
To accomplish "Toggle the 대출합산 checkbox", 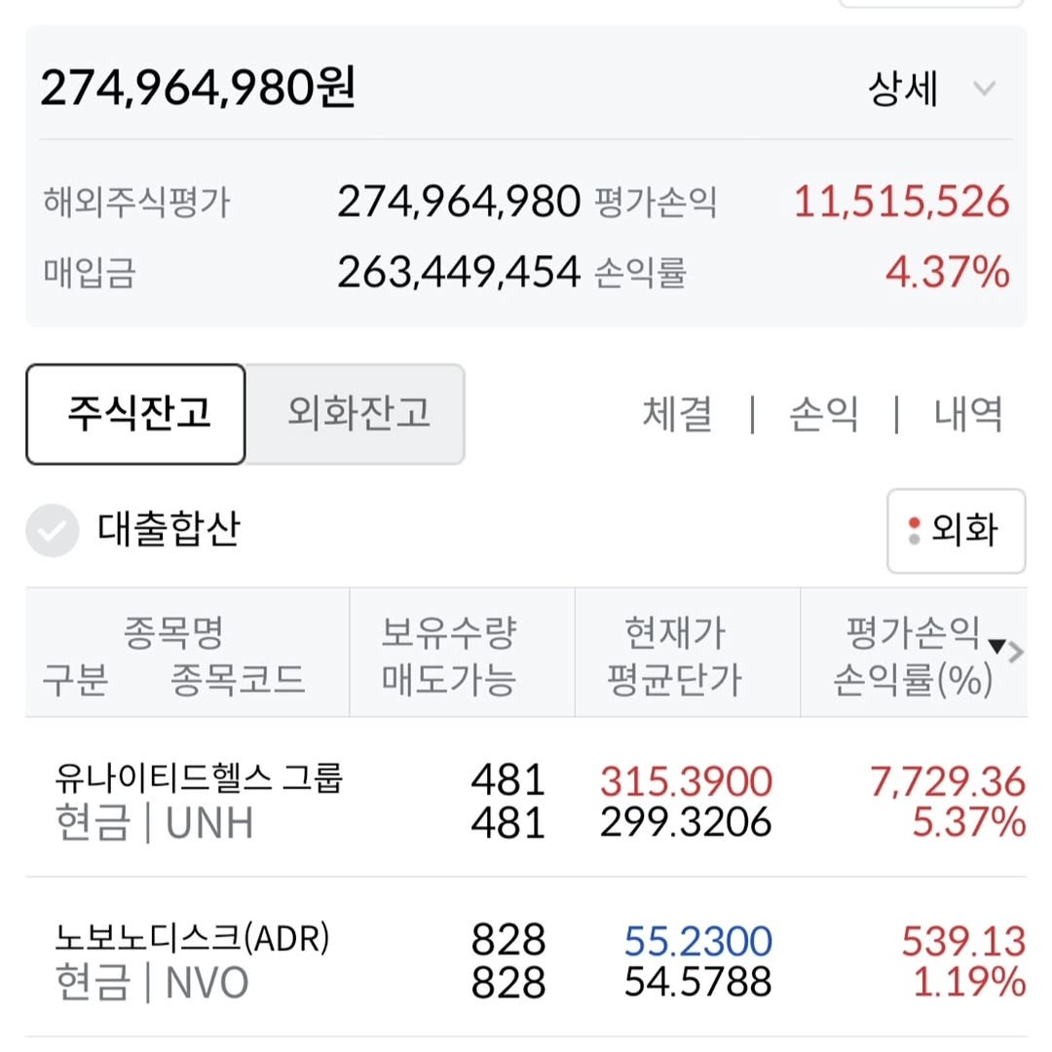I will point(52,531).
